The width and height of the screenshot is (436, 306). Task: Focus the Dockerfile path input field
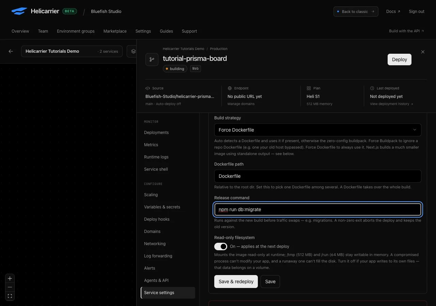point(317,176)
